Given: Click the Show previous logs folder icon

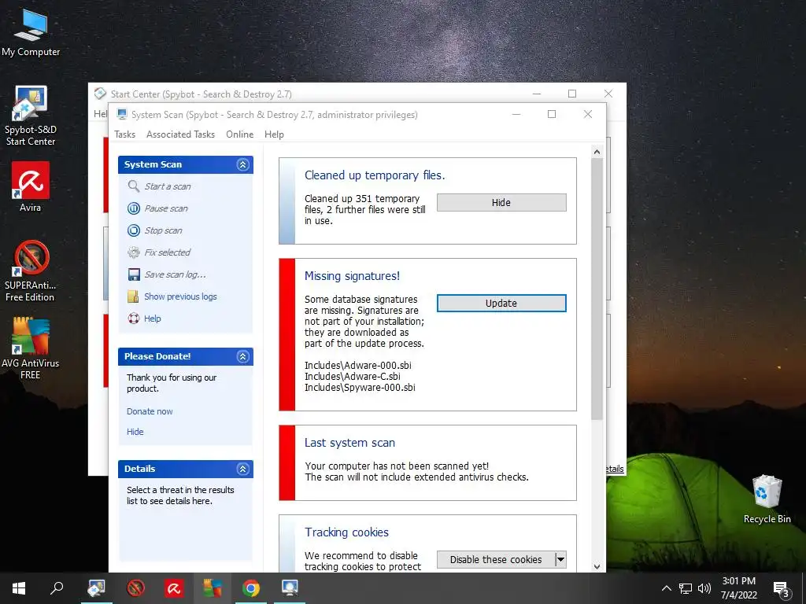Looking at the screenshot, I should click(x=133, y=296).
